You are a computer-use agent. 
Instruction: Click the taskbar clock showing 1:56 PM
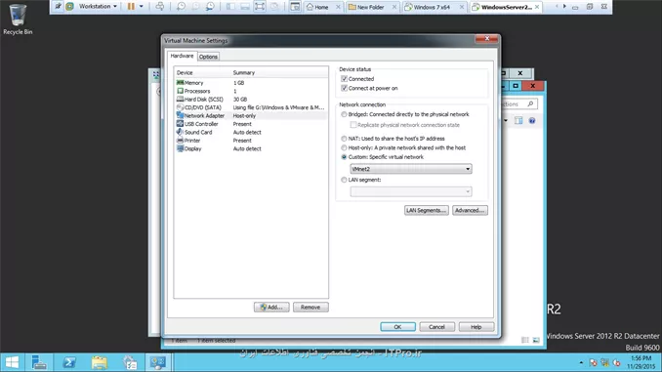[x=641, y=362]
